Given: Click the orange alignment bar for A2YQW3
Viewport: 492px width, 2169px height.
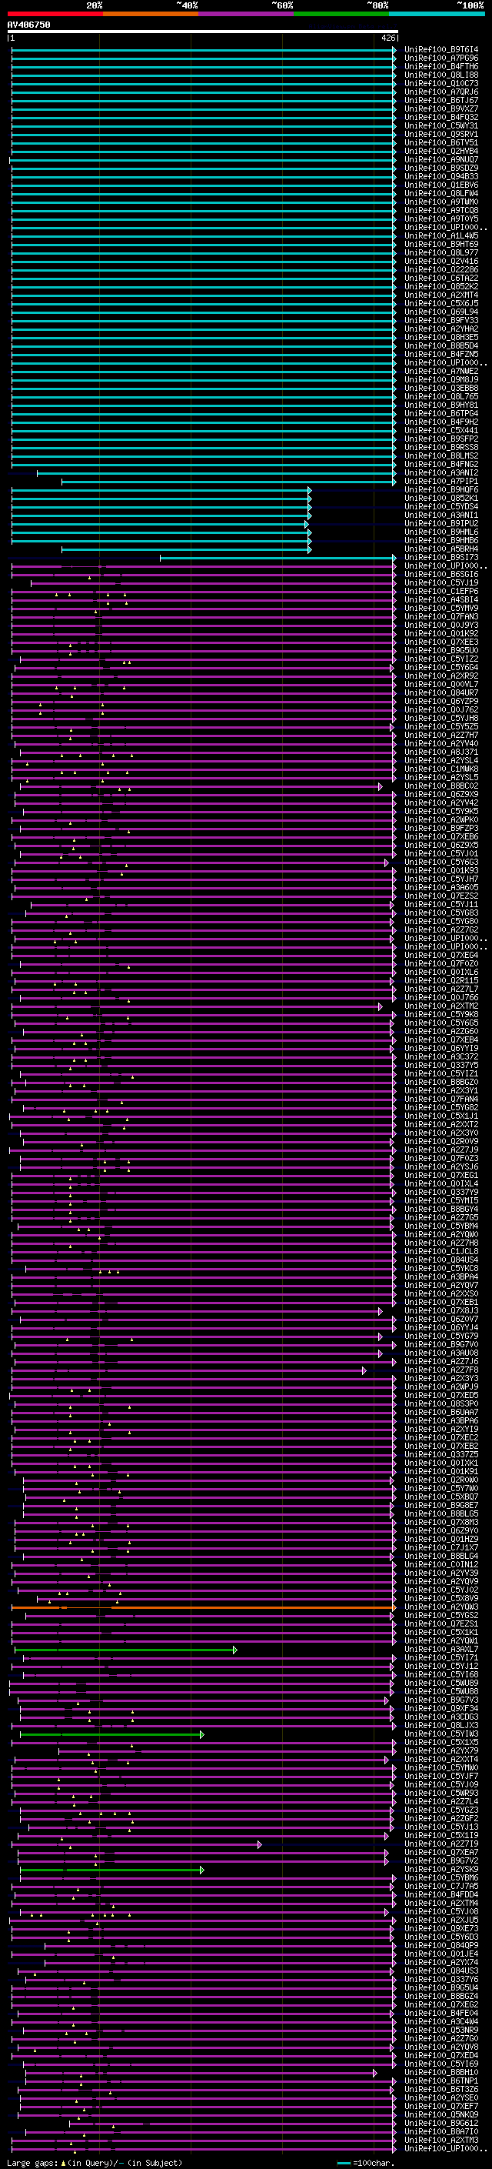Looking at the screenshot, I should pos(203,1607).
